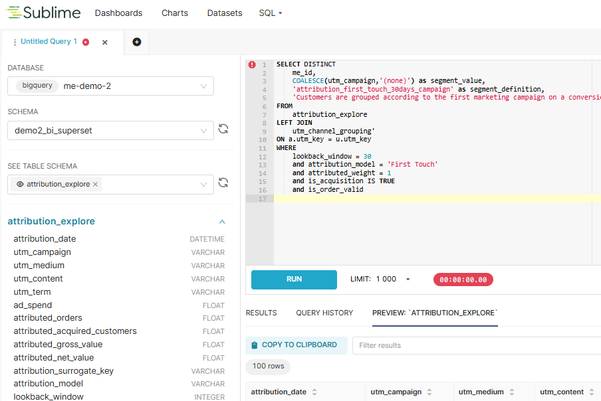Open the SQL menu dropdown
Viewport: 601px width, 401px height.
pyautogui.click(x=271, y=13)
